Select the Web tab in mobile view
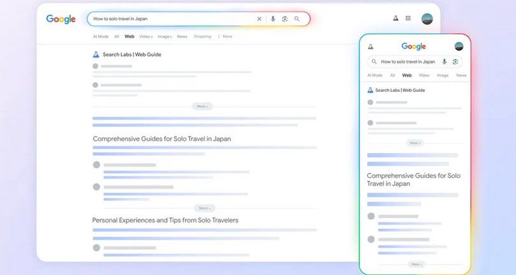 (407, 75)
